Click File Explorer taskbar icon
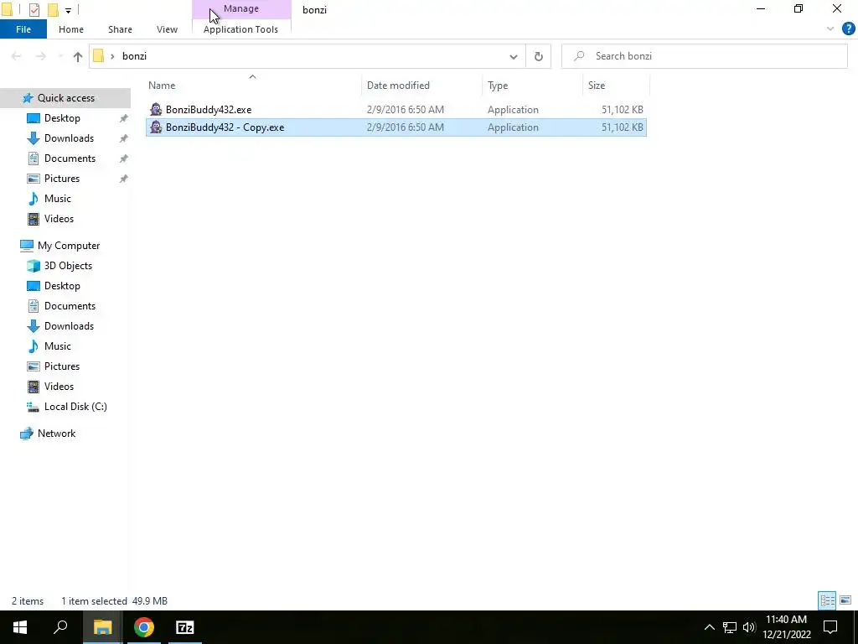The height and width of the screenshot is (644, 858). click(x=102, y=627)
